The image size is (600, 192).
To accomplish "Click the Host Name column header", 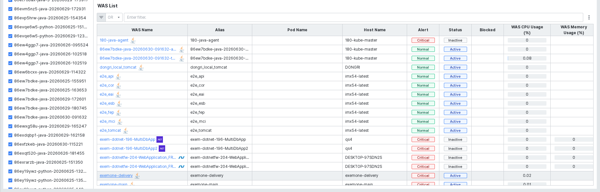I will pos(375,30).
